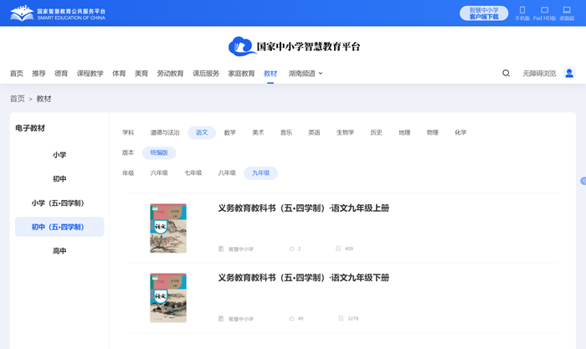Open the 体育 nav item
Screen dimensions: 586x349
click(x=119, y=74)
